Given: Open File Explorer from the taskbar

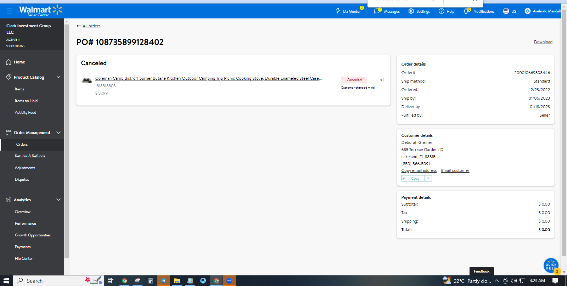Looking at the screenshot, I should (176, 281).
